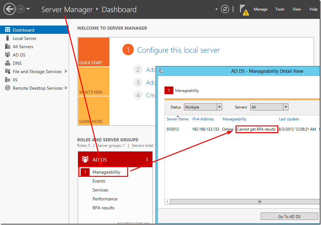The height and width of the screenshot is (225, 321).
Task: Click Configure this local server link
Action: [x=178, y=50]
